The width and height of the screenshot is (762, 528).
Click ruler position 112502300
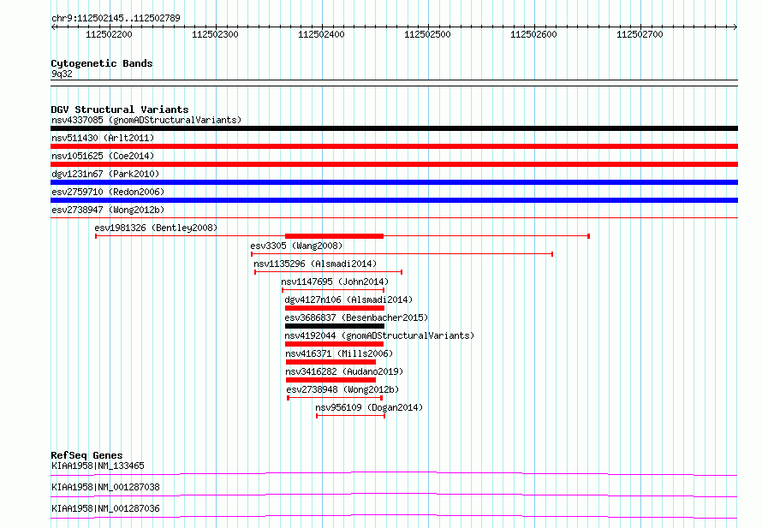(x=215, y=34)
